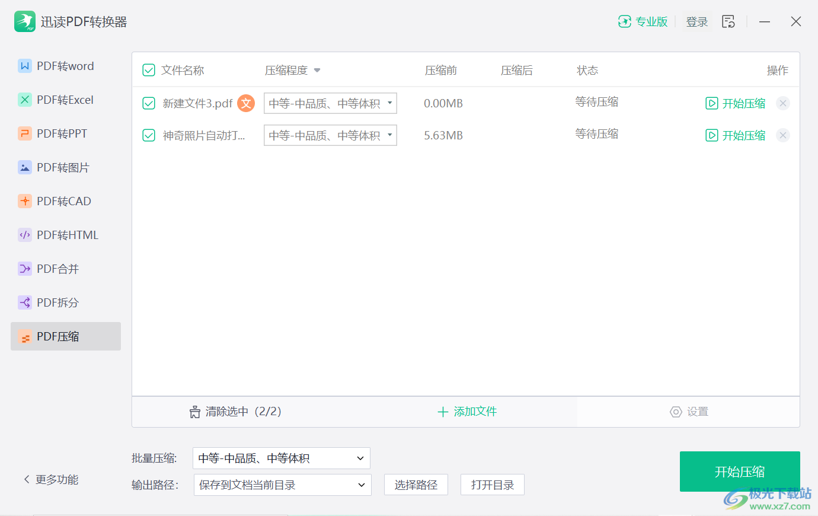This screenshot has width=818, height=516.
Task: Click the play icon in 新建文件3.pdf row
Action: click(x=712, y=103)
